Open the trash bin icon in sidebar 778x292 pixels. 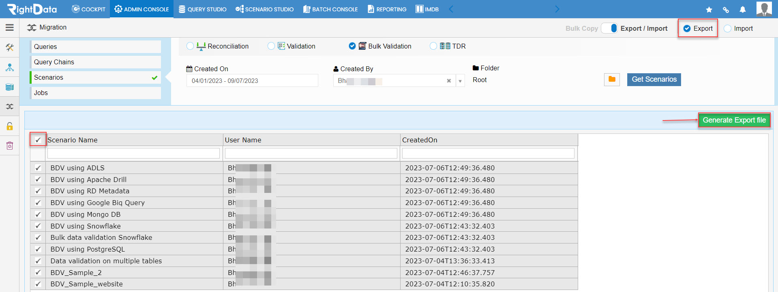tap(10, 146)
